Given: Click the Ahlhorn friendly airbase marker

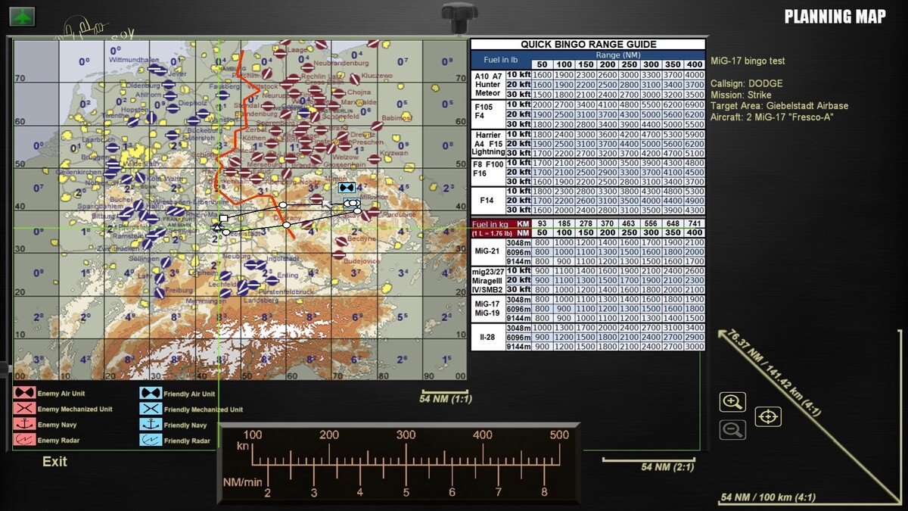Looking at the screenshot, I should coord(170,96).
